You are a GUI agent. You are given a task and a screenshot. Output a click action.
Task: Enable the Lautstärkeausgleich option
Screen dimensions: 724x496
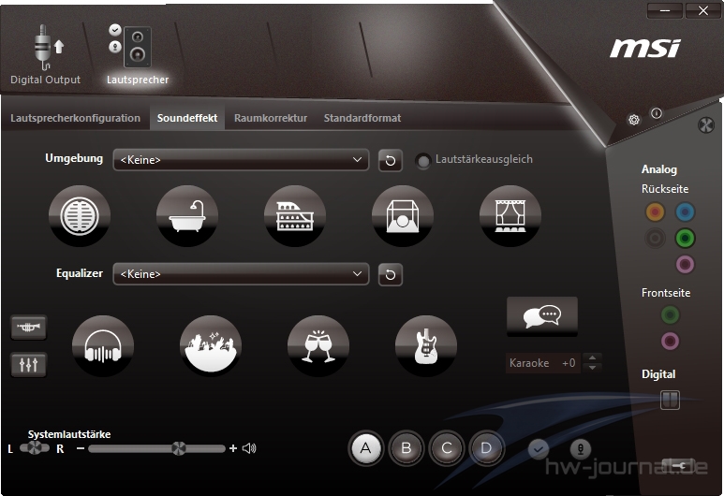click(x=424, y=161)
